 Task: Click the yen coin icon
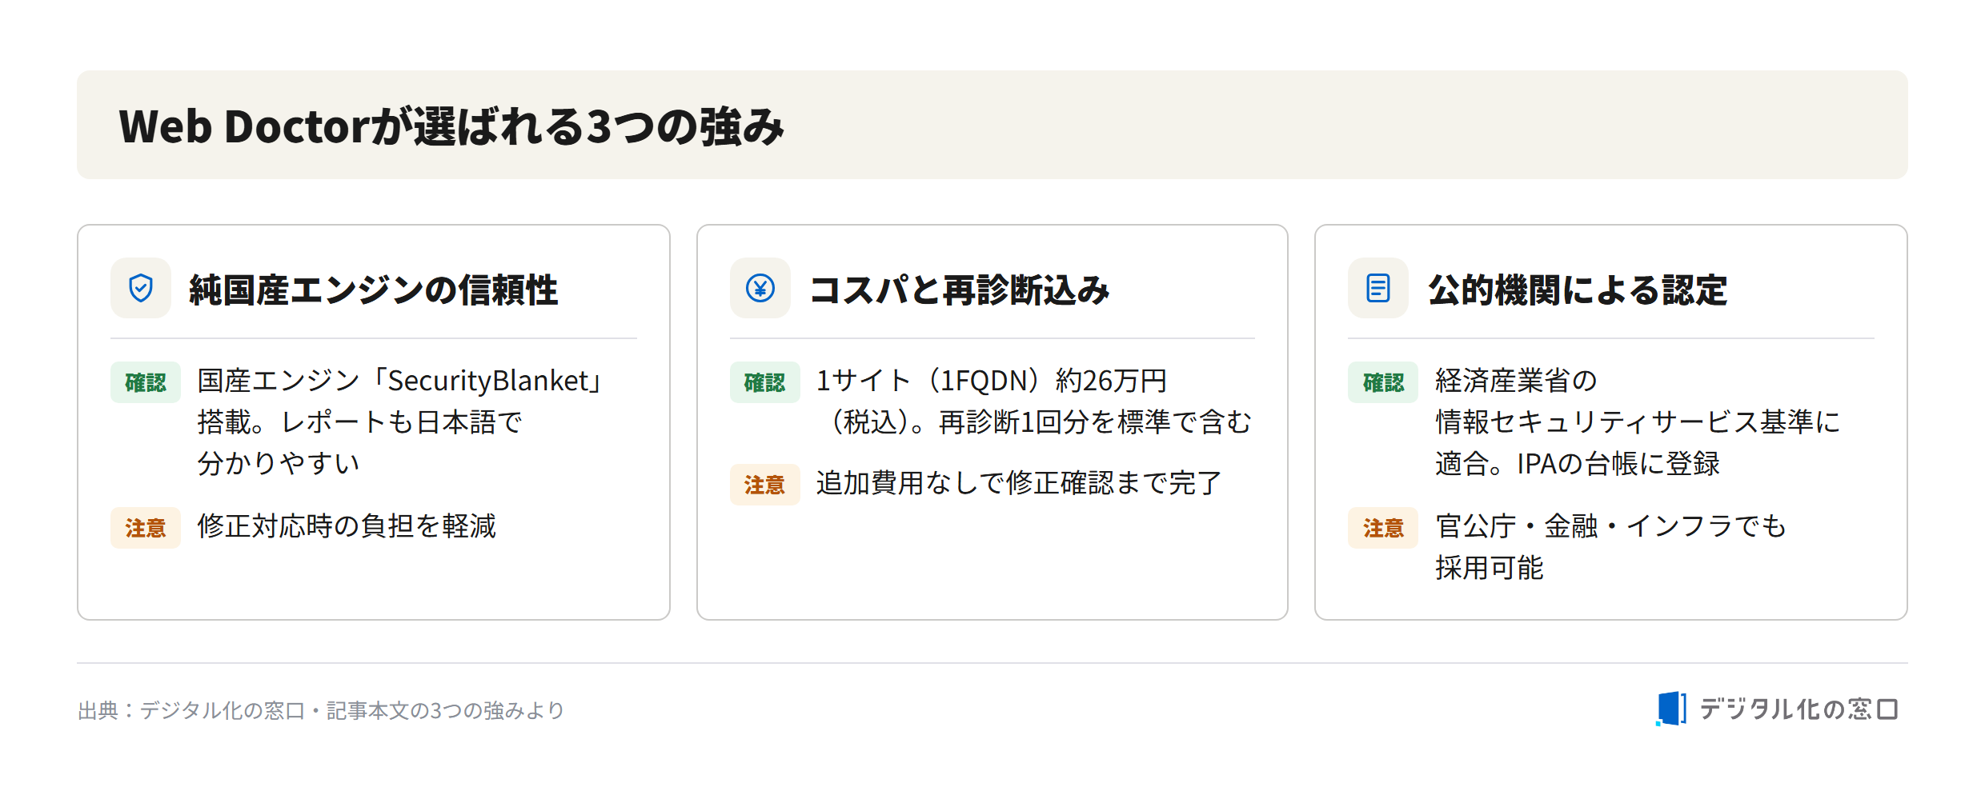pos(760,288)
